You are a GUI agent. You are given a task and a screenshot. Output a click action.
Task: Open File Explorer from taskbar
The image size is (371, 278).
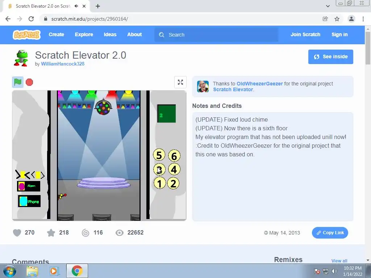click(x=32, y=271)
